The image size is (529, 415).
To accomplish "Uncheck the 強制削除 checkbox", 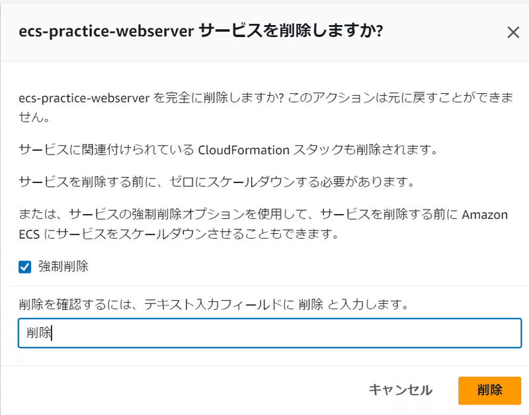I will [x=25, y=267].
